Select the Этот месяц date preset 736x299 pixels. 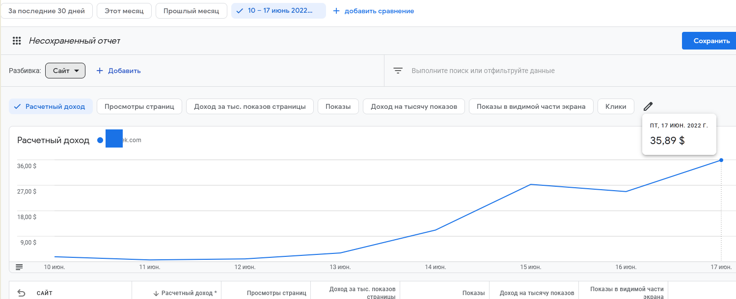point(124,11)
